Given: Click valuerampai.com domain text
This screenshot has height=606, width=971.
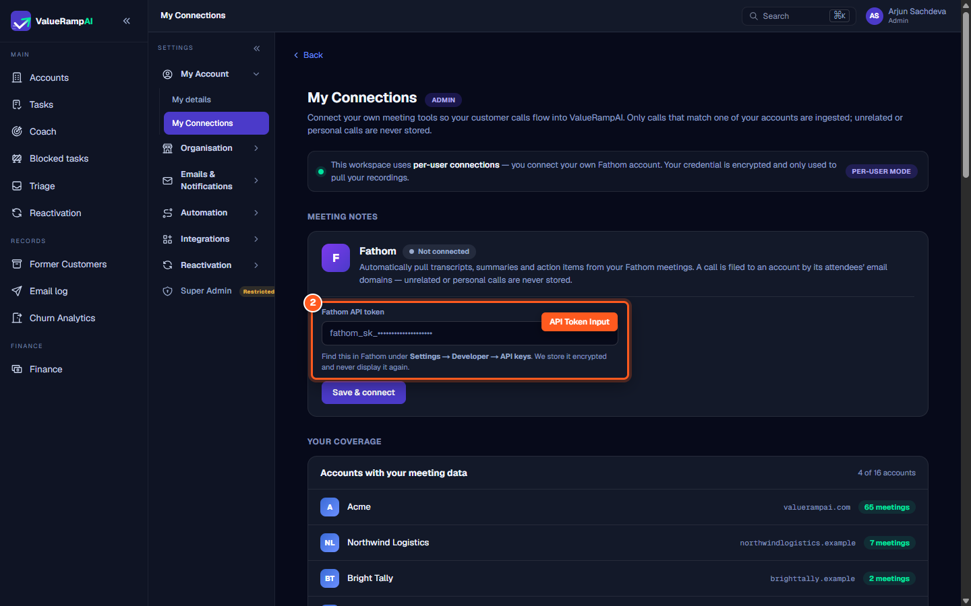Looking at the screenshot, I should (x=817, y=507).
